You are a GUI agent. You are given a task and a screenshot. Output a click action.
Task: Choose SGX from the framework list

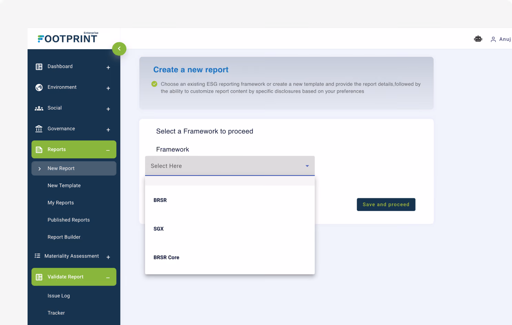point(230,229)
